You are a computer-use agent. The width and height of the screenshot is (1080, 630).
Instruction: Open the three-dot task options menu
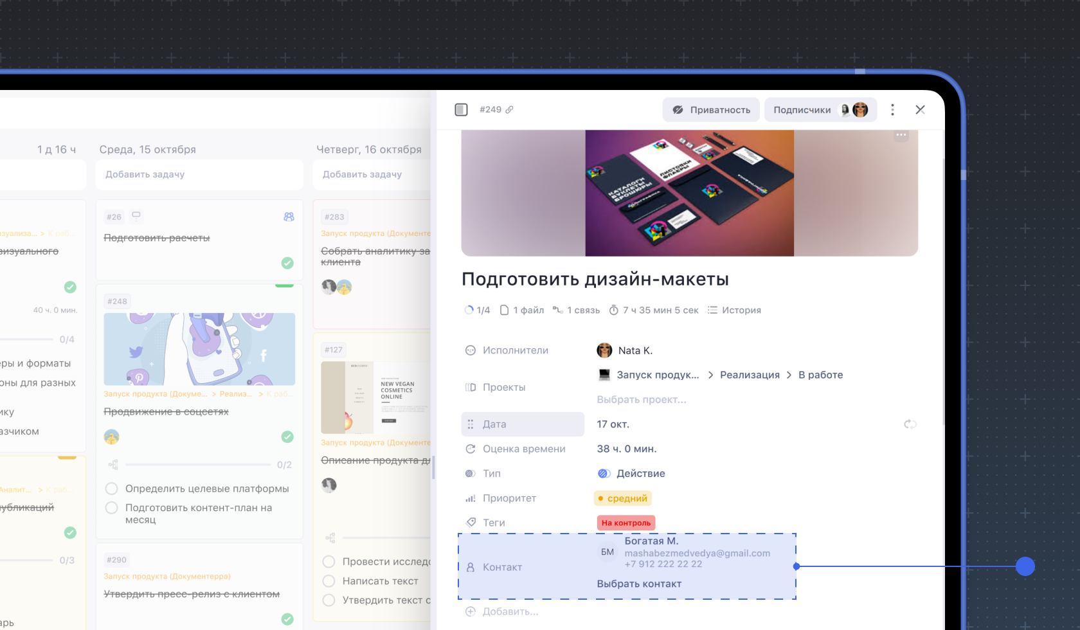[892, 110]
